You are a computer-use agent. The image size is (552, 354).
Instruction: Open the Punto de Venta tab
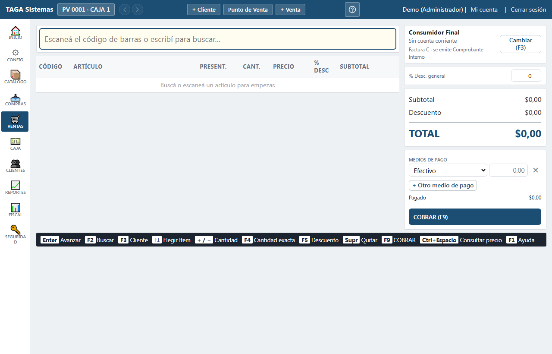[248, 9]
